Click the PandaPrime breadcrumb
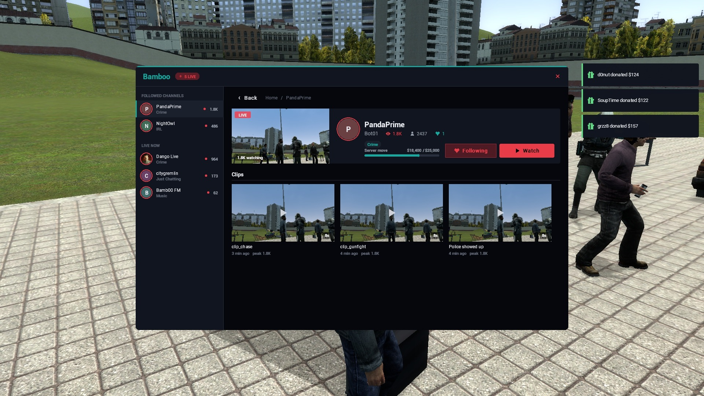Screen dimensions: 704x396 click(298, 98)
